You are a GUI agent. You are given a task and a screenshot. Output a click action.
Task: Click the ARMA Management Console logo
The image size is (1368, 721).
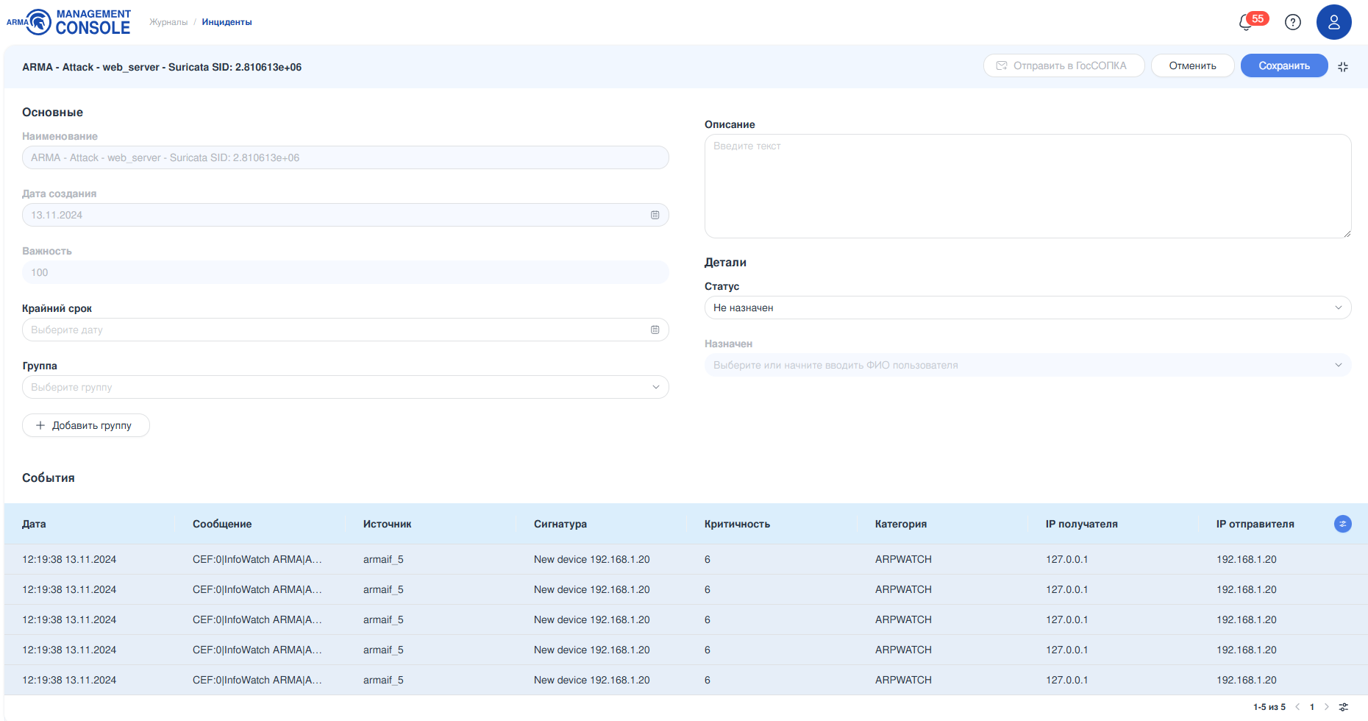click(68, 22)
